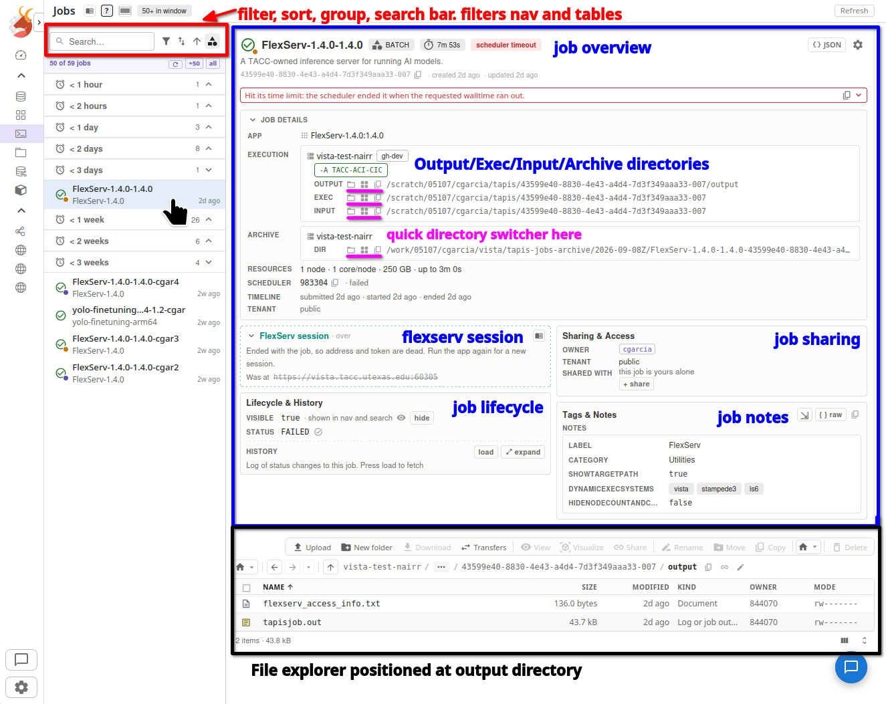Click the question mark help icon
Viewport: 886px width, 704px height.
point(107,11)
